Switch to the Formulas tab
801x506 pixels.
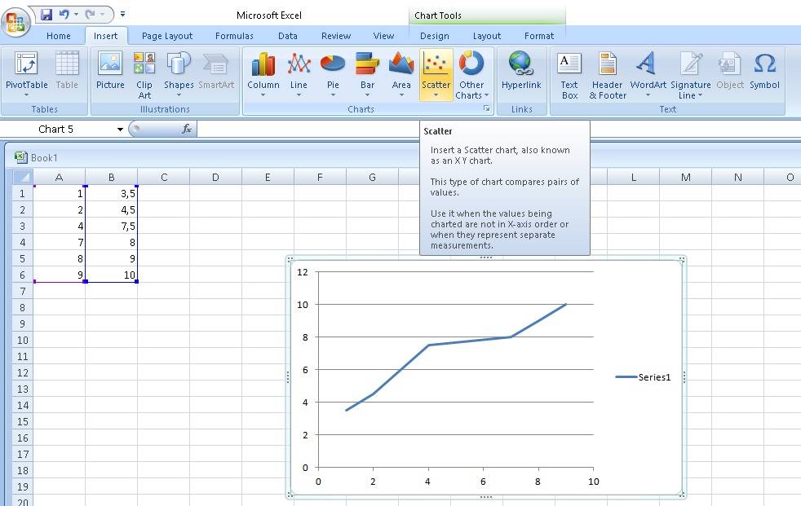234,36
